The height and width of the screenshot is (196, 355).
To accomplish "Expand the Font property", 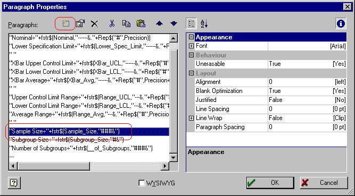I will tap(191, 46).
